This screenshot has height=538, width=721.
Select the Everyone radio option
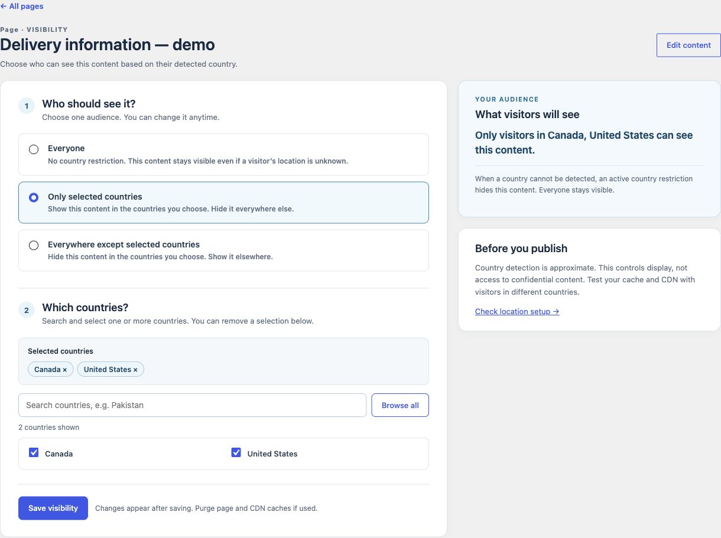coord(34,149)
